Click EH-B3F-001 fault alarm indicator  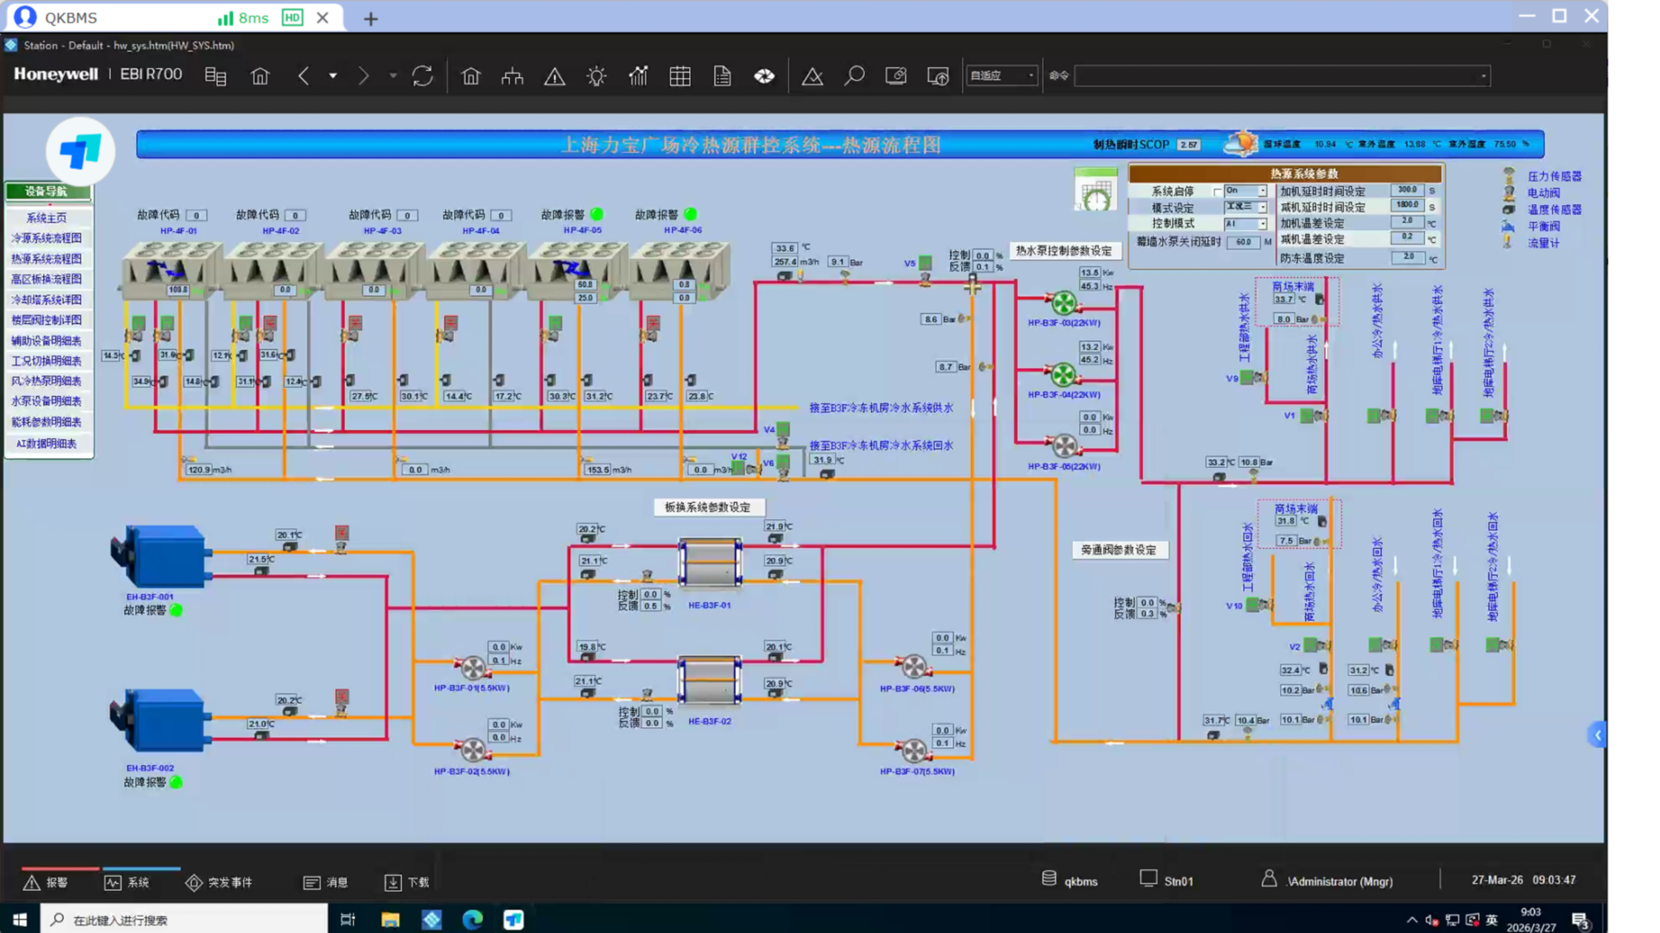click(x=176, y=610)
